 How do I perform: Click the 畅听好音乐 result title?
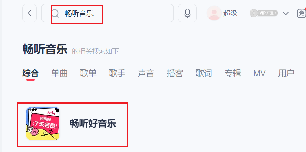93,123
